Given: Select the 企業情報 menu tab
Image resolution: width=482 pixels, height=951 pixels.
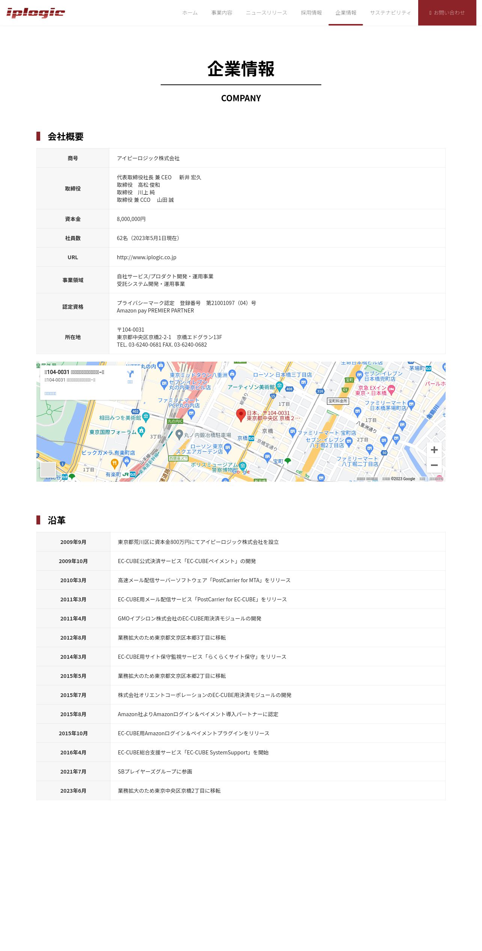Looking at the screenshot, I should (x=346, y=13).
